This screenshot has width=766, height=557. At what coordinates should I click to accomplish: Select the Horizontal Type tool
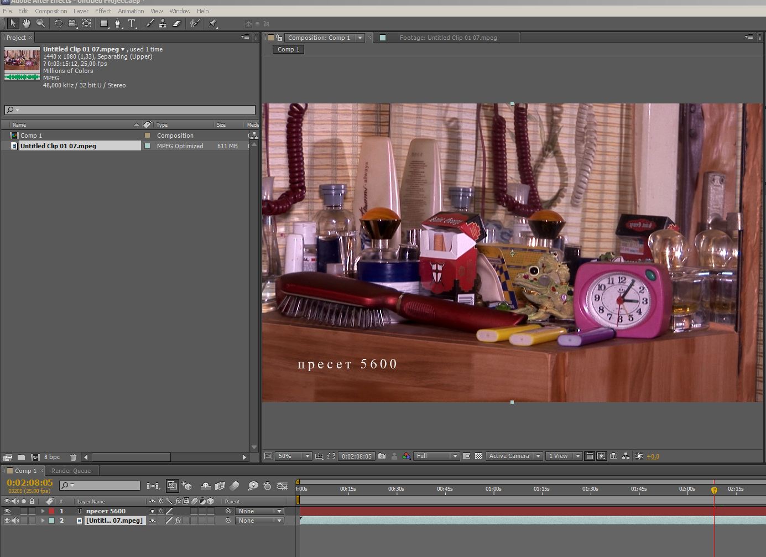(x=132, y=23)
